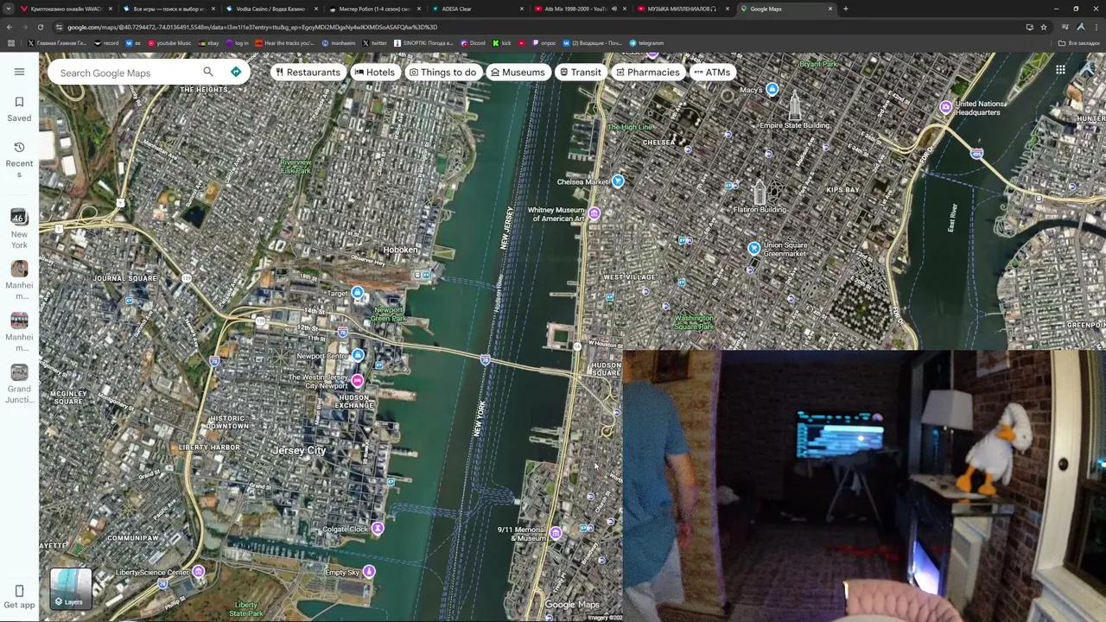Click the Newport Green Park label
The width and height of the screenshot is (1106, 622).
tap(388, 314)
